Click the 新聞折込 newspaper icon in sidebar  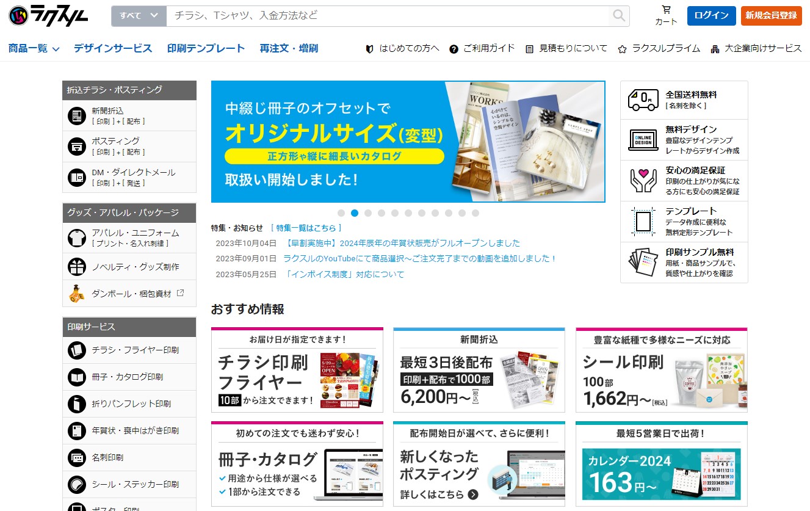(77, 116)
